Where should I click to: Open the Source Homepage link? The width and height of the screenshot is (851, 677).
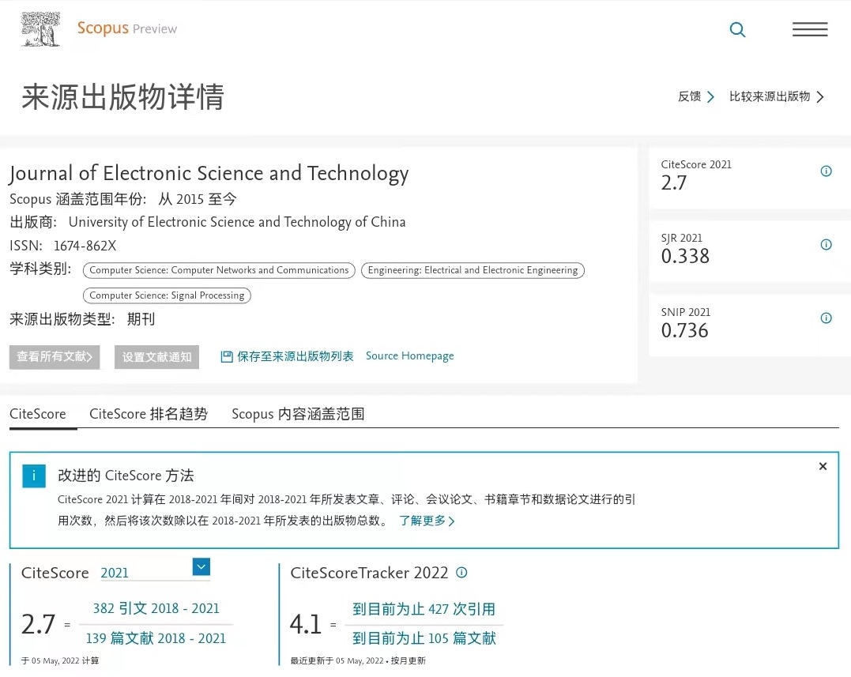pyautogui.click(x=409, y=356)
